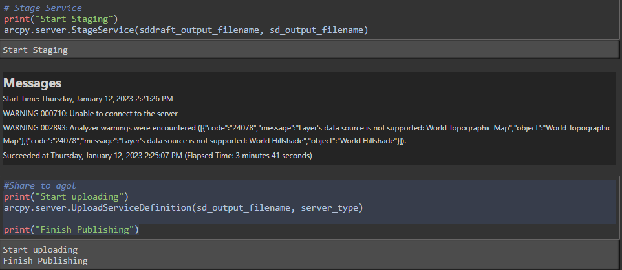Click the 'Finish Publishing' output line
The width and height of the screenshot is (622, 270).
tap(45, 260)
